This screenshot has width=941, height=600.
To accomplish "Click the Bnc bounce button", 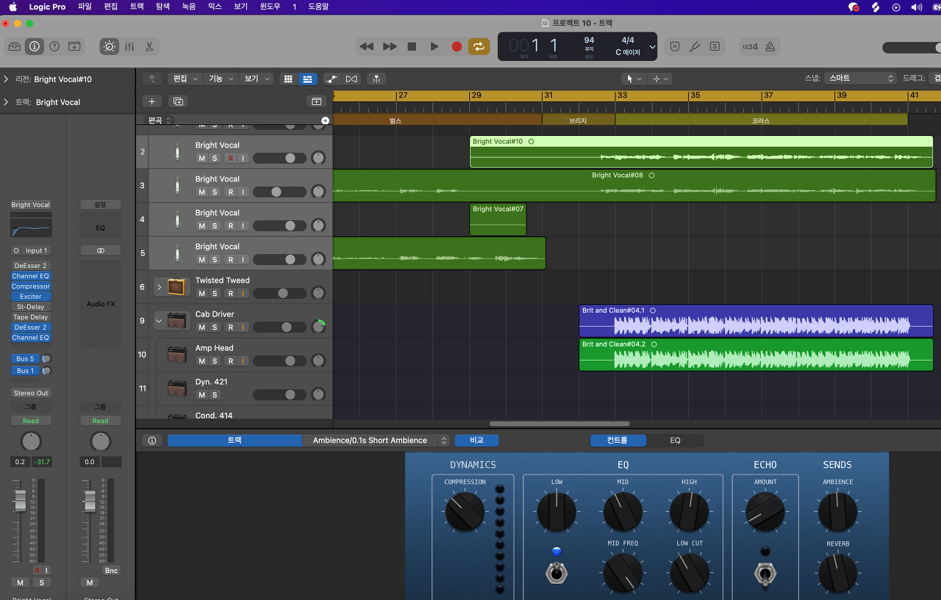I will (111, 571).
